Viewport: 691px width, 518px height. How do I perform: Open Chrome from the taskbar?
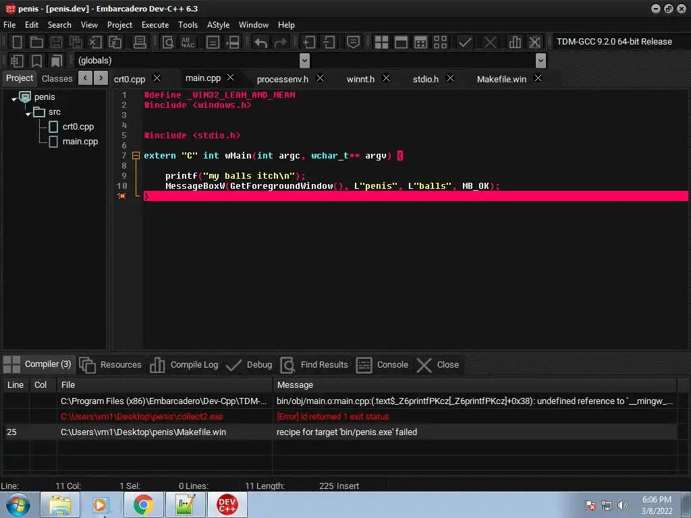(x=143, y=505)
